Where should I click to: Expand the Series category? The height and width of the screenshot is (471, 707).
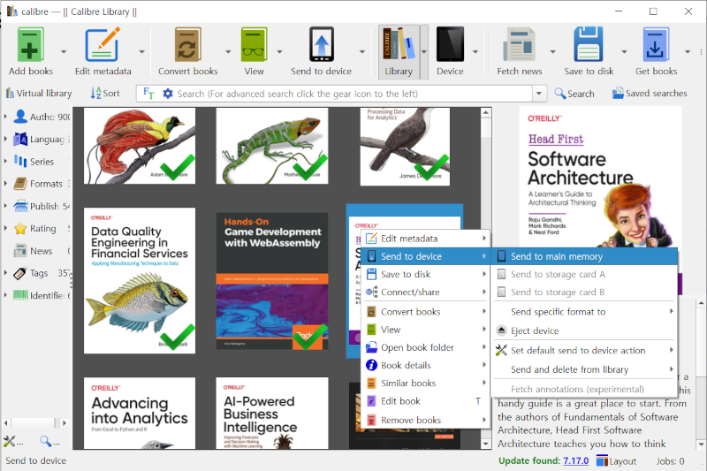(5, 161)
